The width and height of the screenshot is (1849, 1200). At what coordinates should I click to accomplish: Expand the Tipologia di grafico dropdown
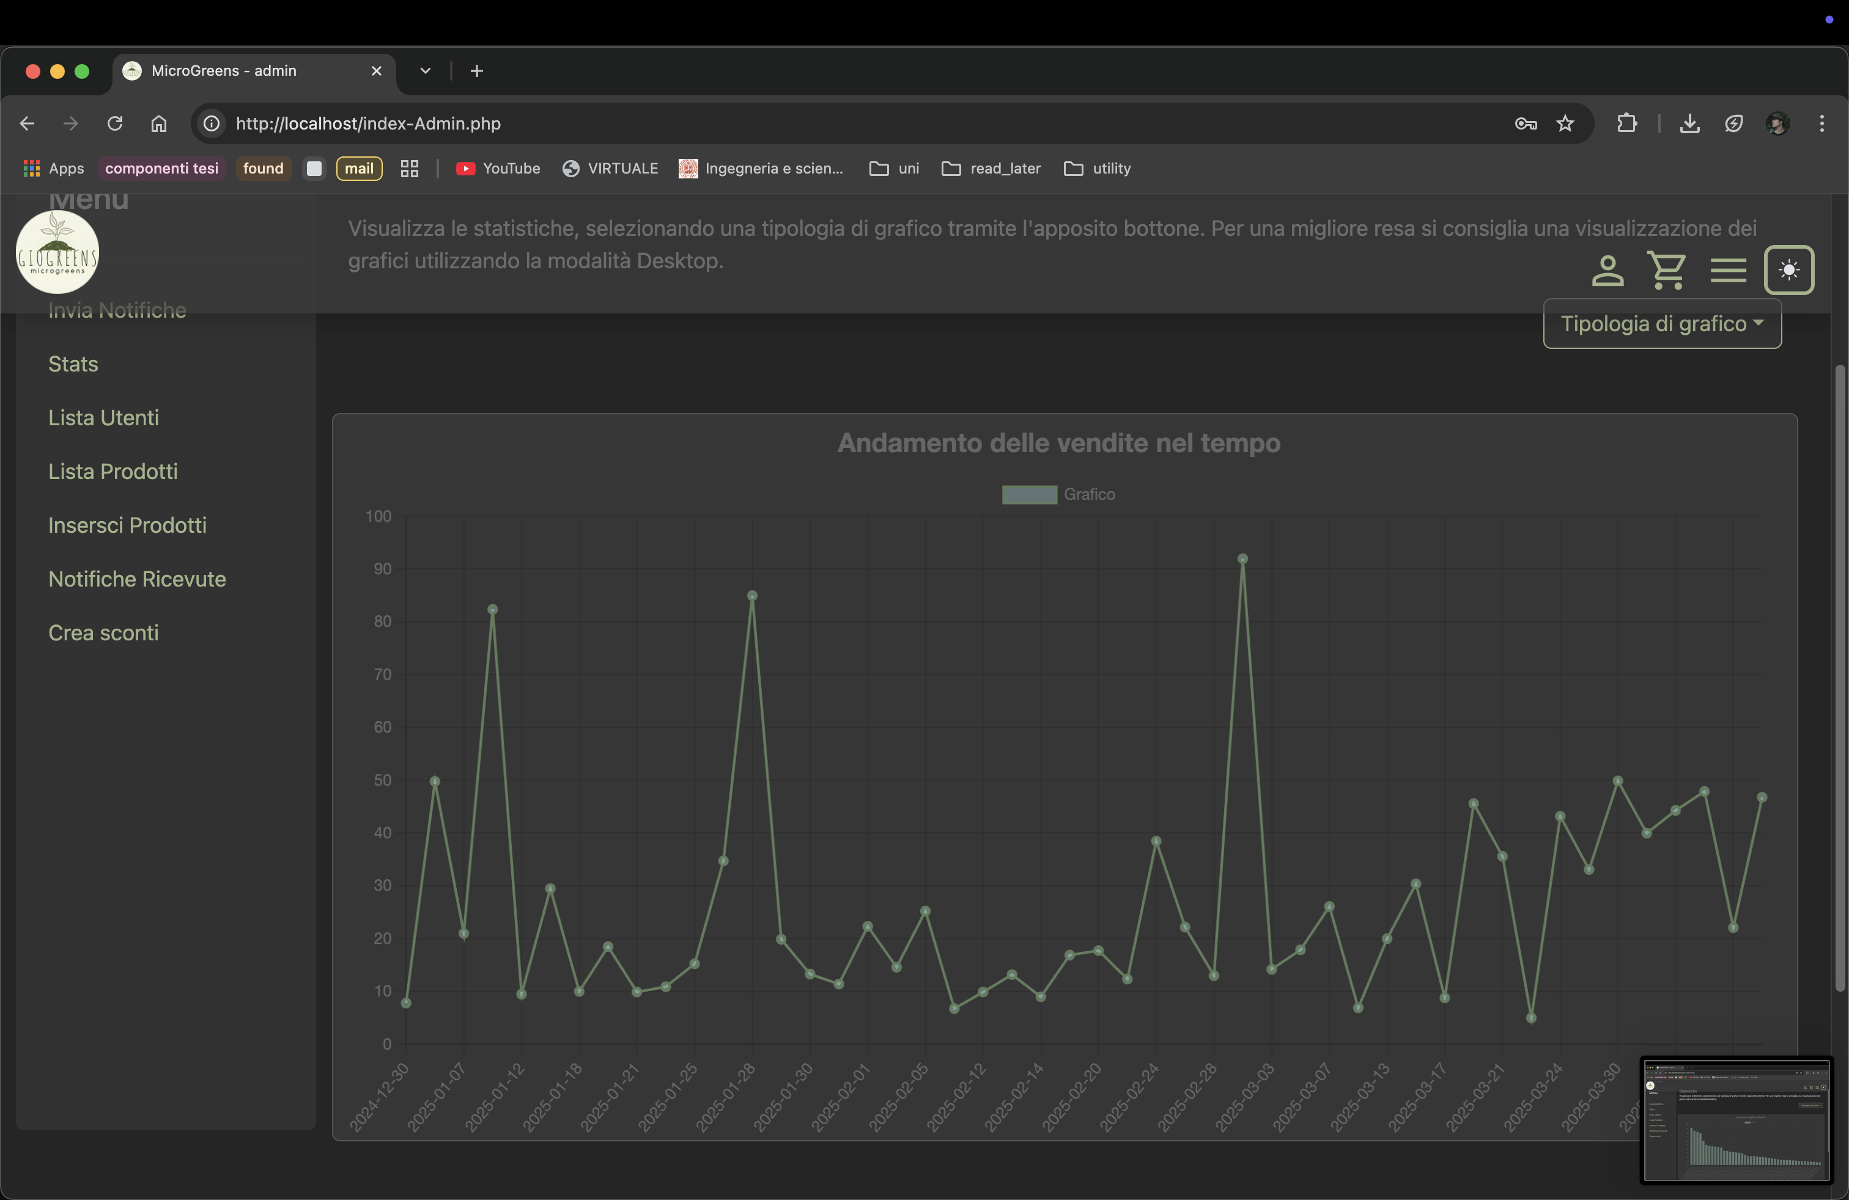1661,324
